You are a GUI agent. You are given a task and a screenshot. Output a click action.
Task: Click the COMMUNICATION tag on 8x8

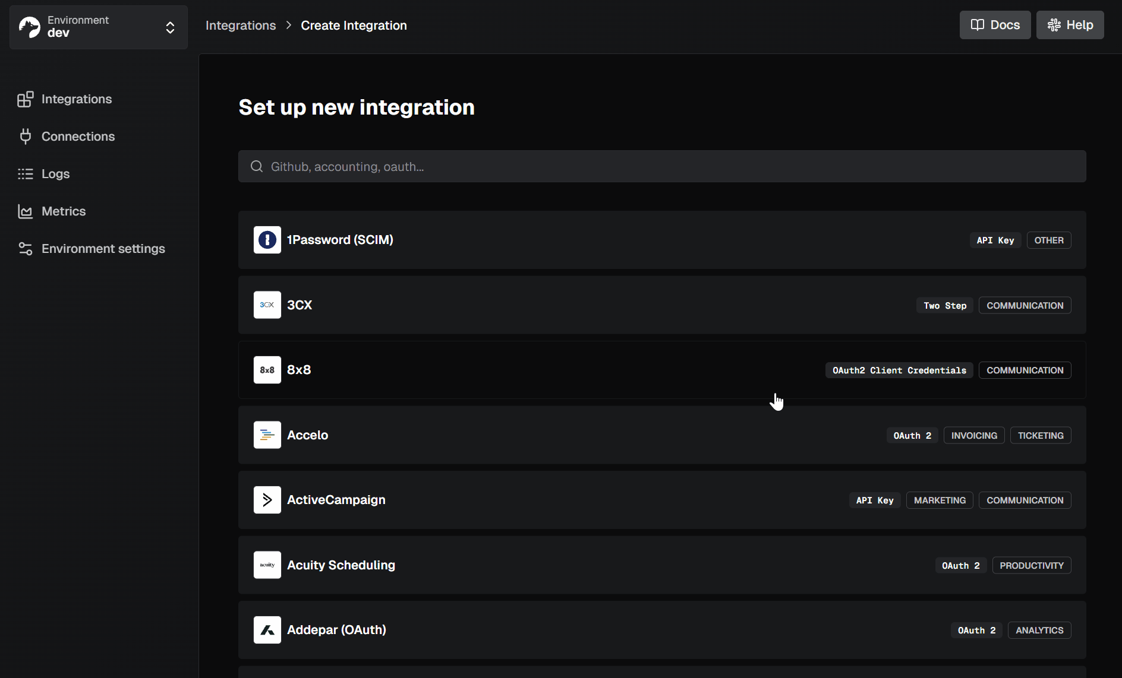(1025, 370)
